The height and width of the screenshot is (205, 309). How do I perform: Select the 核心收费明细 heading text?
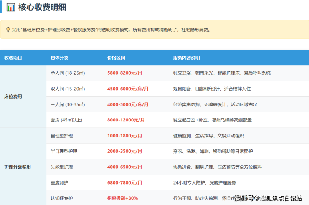pos(43,7)
